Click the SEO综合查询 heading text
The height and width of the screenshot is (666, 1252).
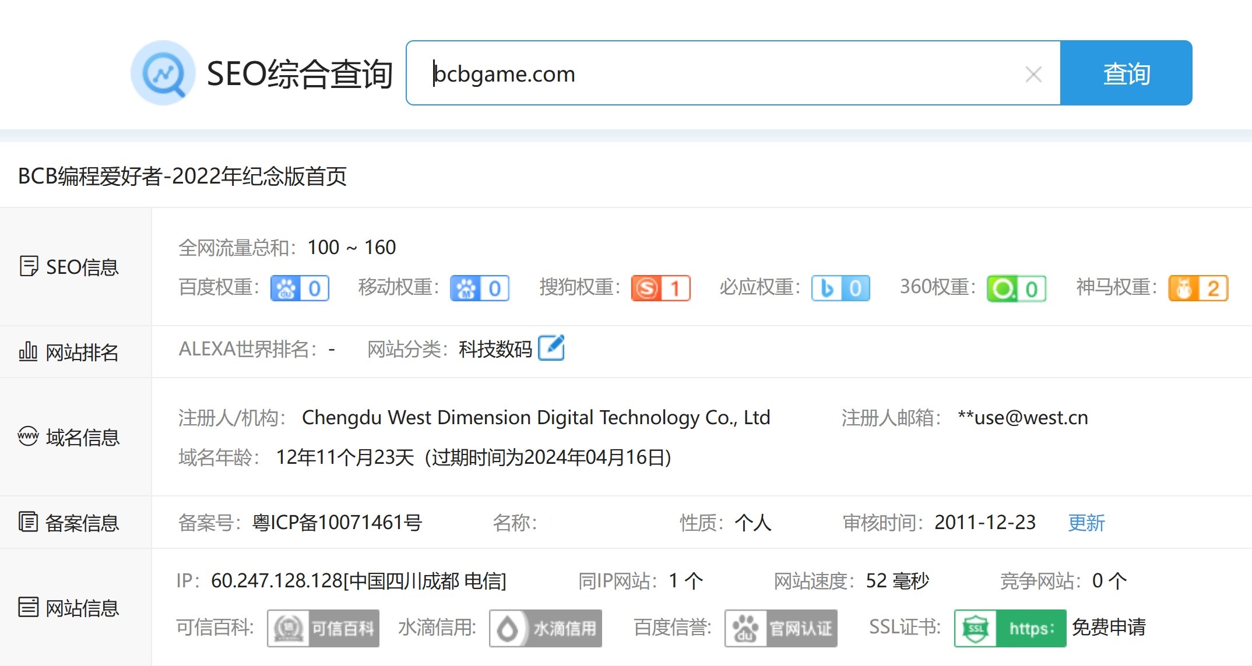pyautogui.click(x=300, y=74)
